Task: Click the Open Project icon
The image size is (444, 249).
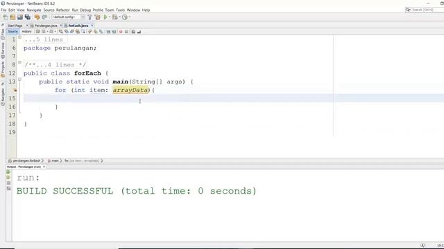Action: (20, 17)
